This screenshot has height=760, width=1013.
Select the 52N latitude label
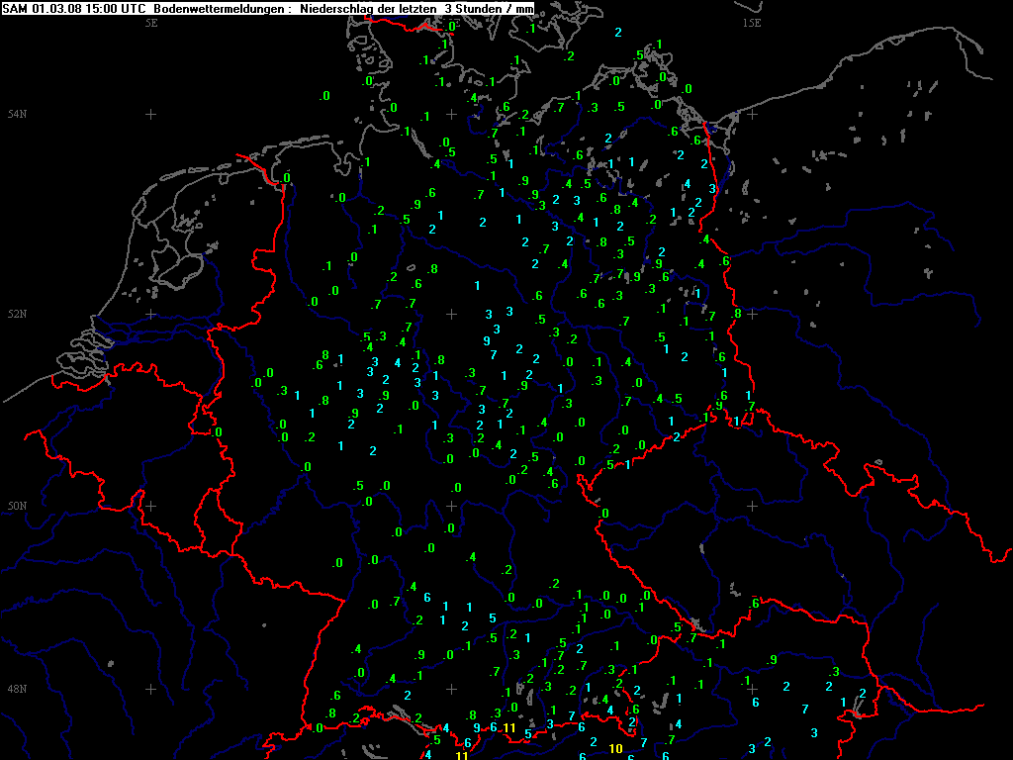tap(16, 314)
